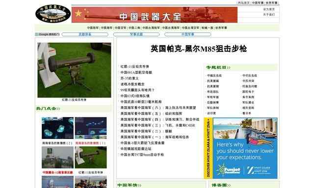
Task: Open 红箭-11反坦克导弹 in the article list
Action: 134,67
